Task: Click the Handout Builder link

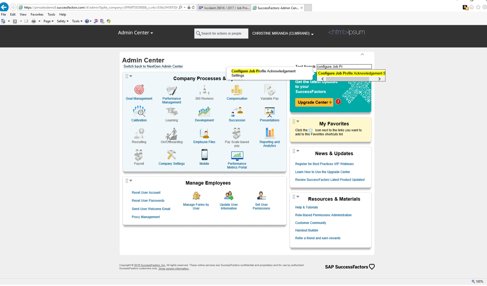Action: point(307,231)
